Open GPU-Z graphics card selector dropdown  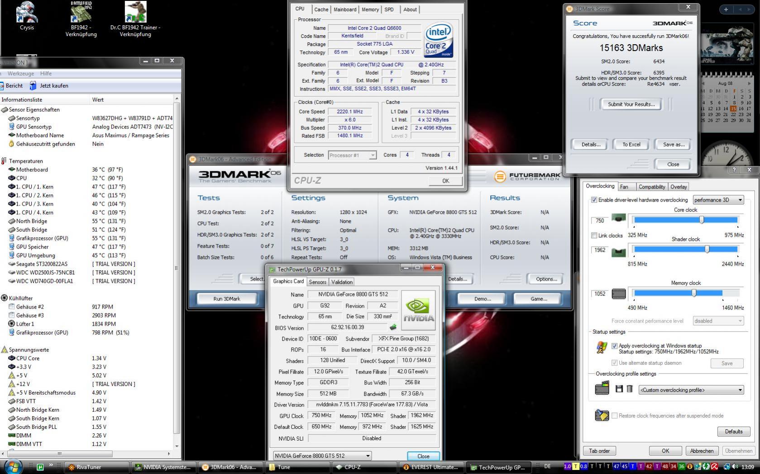point(322,456)
